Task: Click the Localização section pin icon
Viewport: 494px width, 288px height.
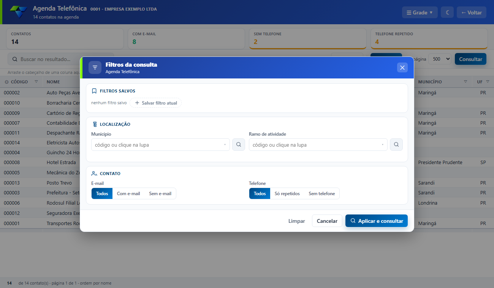Action: click(94, 124)
